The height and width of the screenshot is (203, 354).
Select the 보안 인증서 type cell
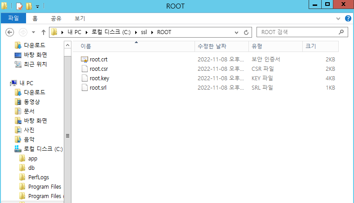tap(266, 59)
